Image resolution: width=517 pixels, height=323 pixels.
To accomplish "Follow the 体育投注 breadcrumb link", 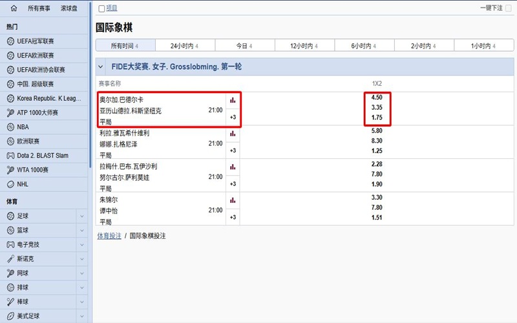I will [x=109, y=236].
